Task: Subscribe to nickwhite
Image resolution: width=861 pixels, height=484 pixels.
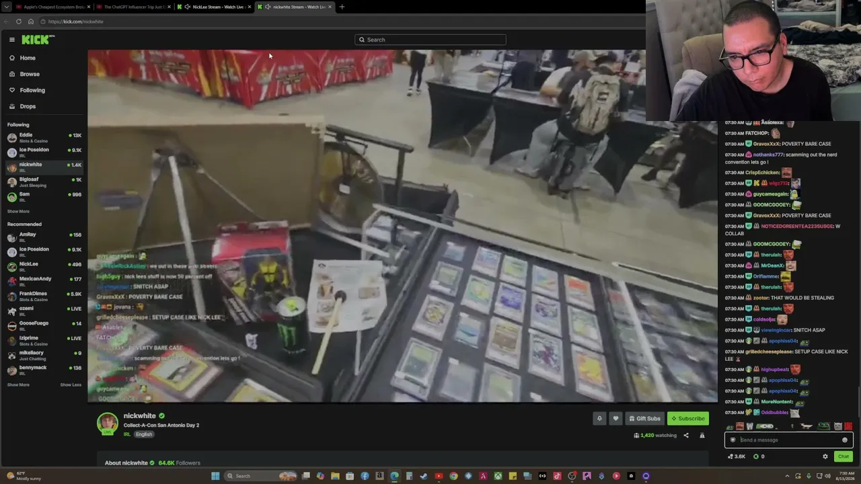Action: tap(688, 419)
